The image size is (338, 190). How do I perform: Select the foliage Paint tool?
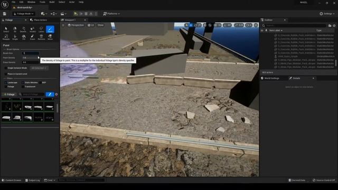tap(50, 30)
